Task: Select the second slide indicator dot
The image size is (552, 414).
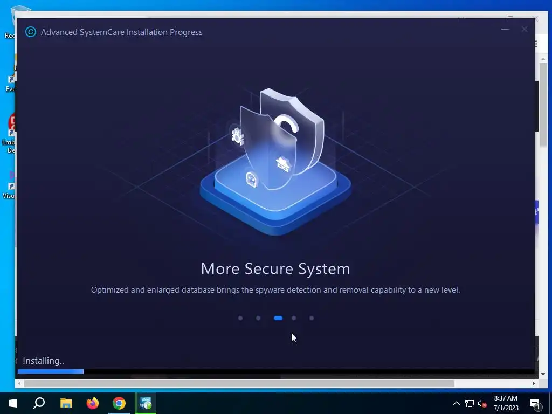Action: point(258,318)
